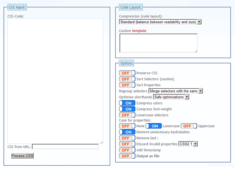Click the CSS from URL field
The height and width of the screenshot is (169, 235).
pyautogui.click(x=65, y=147)
